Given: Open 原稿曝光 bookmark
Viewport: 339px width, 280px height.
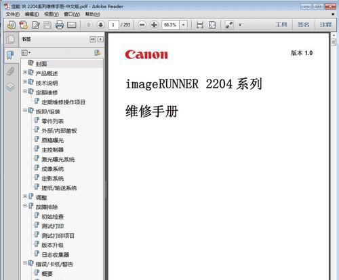Looking at the screenshot, I should (52, 140).
